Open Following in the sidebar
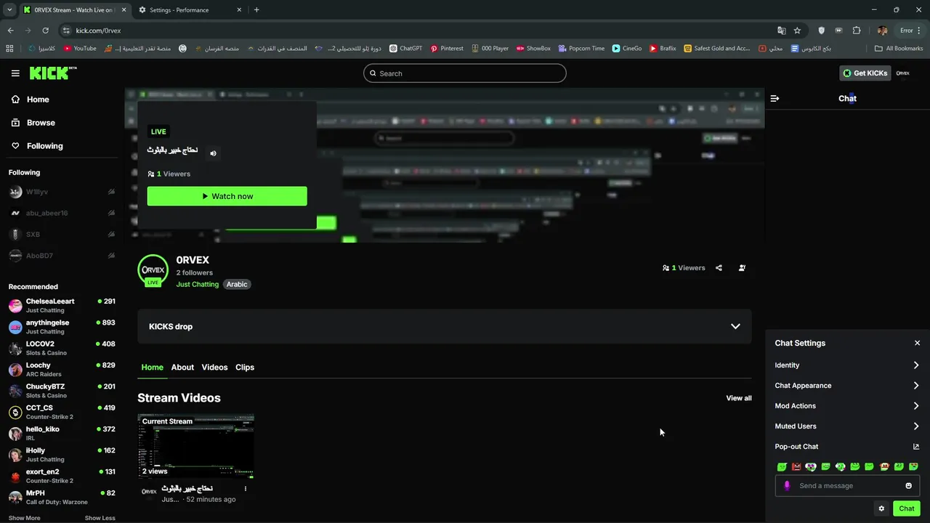The image size is (930, 523). tap(37, 146)
